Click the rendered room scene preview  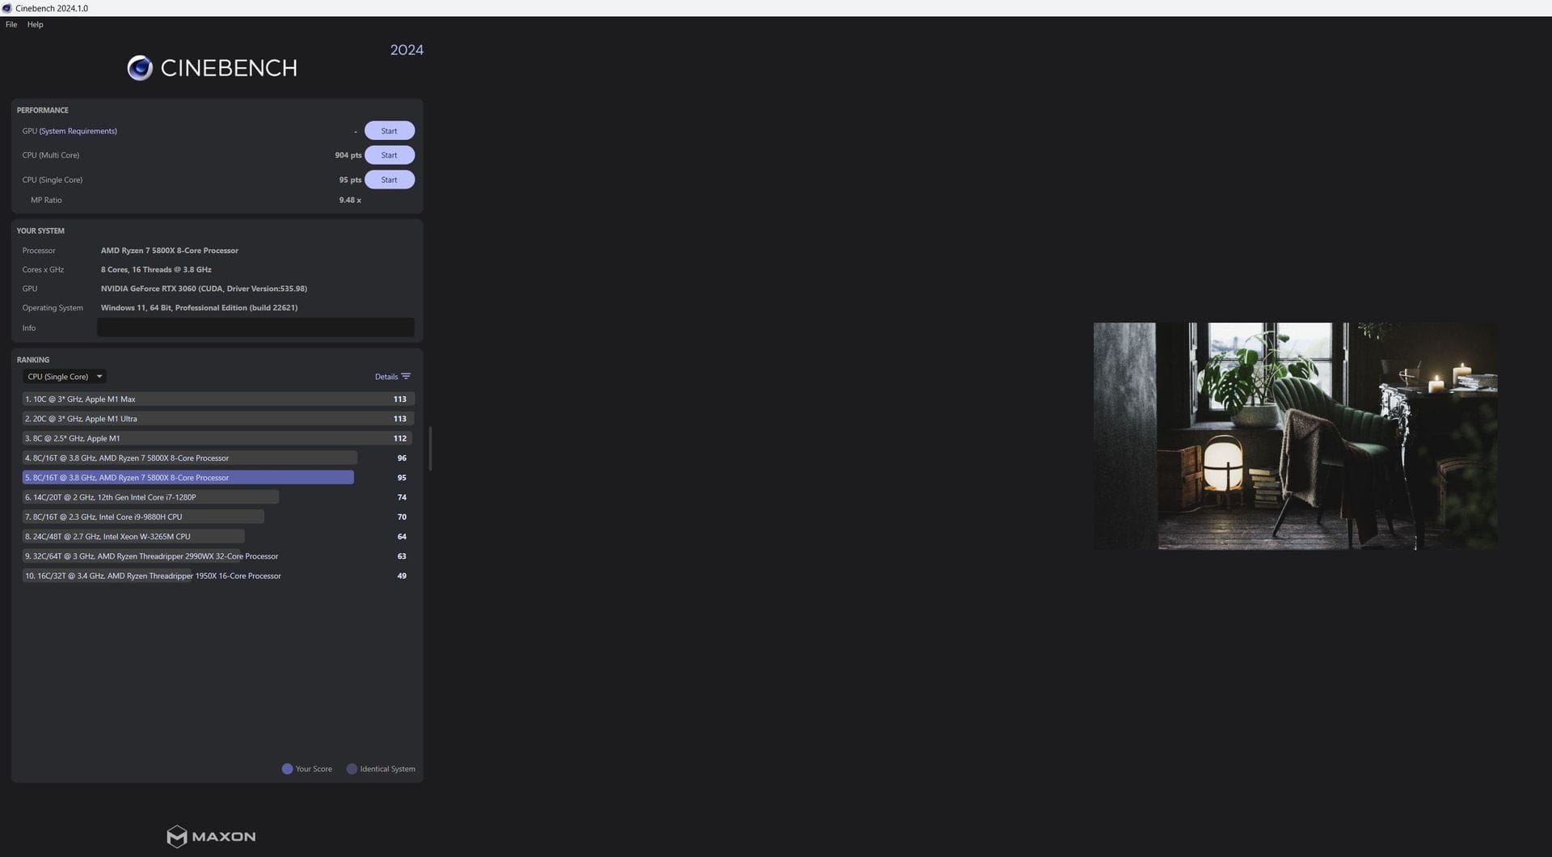(1295, 437)
